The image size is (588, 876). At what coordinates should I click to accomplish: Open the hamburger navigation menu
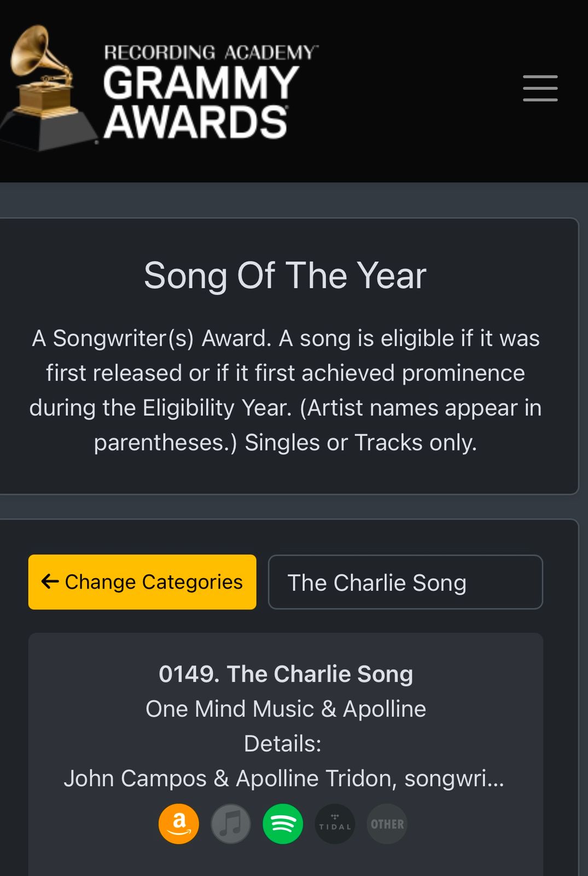(540, 88)
